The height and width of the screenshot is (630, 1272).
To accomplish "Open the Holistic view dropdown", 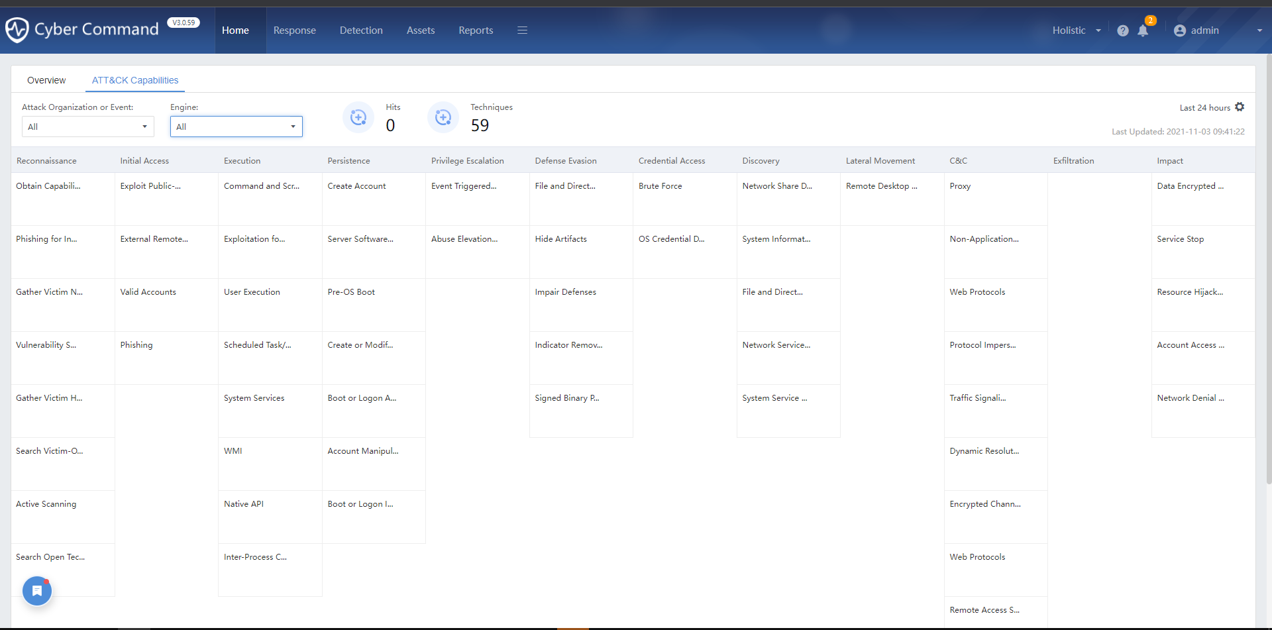I will point(1076,30).
